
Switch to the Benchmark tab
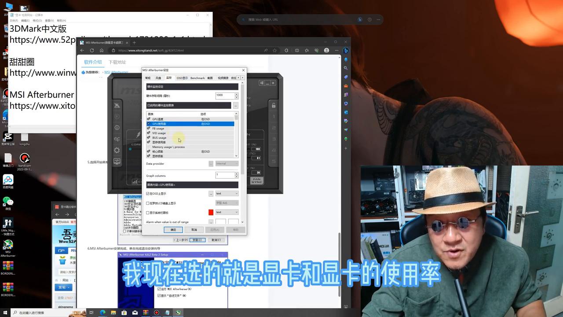[197, 77]
